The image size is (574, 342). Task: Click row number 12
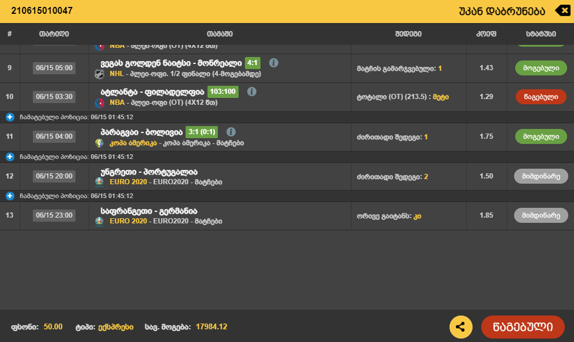[x=10, y=176]
